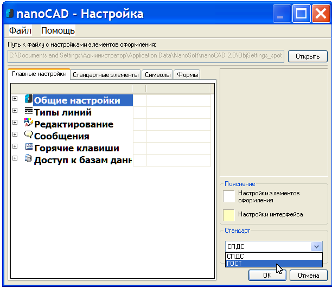Screen dimensions: 332x288
Task: Click the Отмена button
Action: point(309,276)
